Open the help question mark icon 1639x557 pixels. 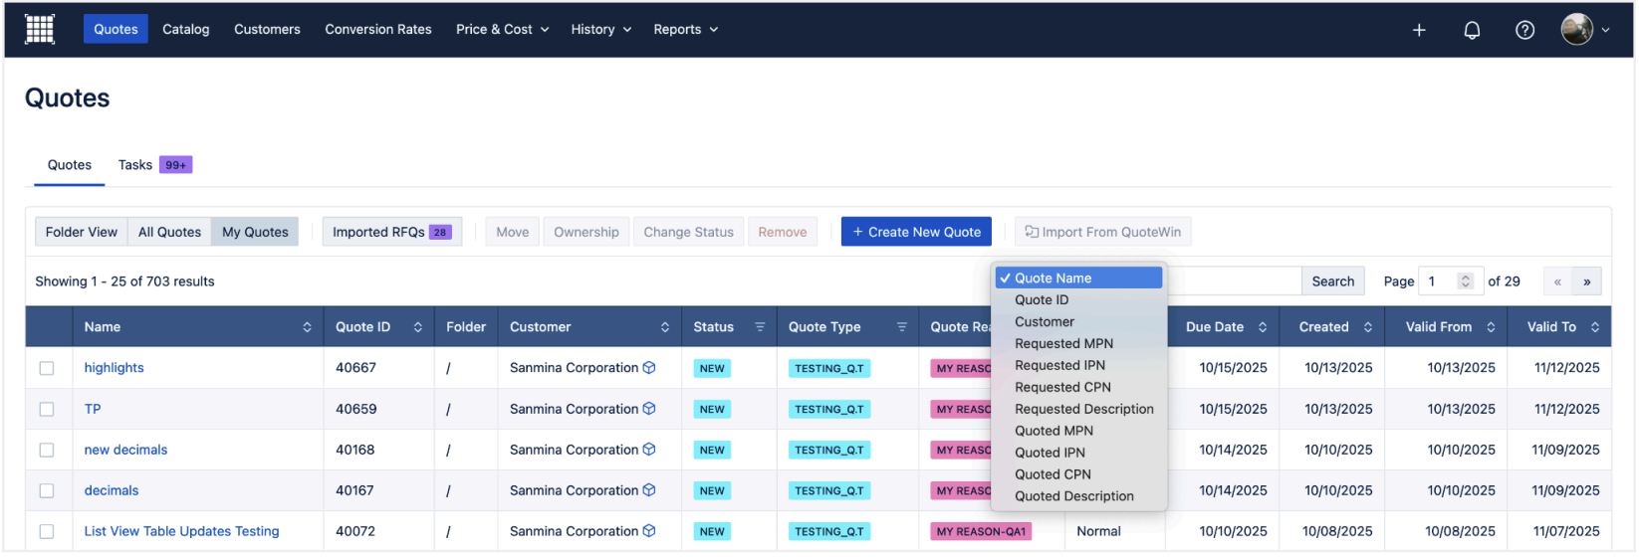[x=1524, y=30]
